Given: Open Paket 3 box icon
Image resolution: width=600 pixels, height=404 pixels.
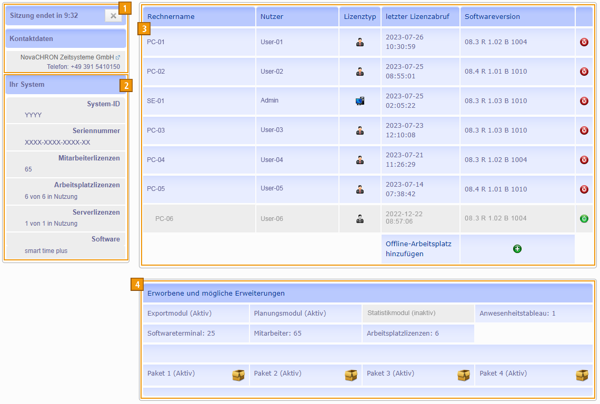Looking at the screenshot, I should point(464,375).
